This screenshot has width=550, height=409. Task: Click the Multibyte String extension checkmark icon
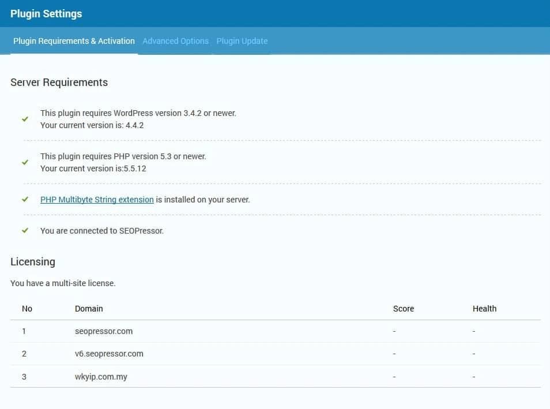25,199
